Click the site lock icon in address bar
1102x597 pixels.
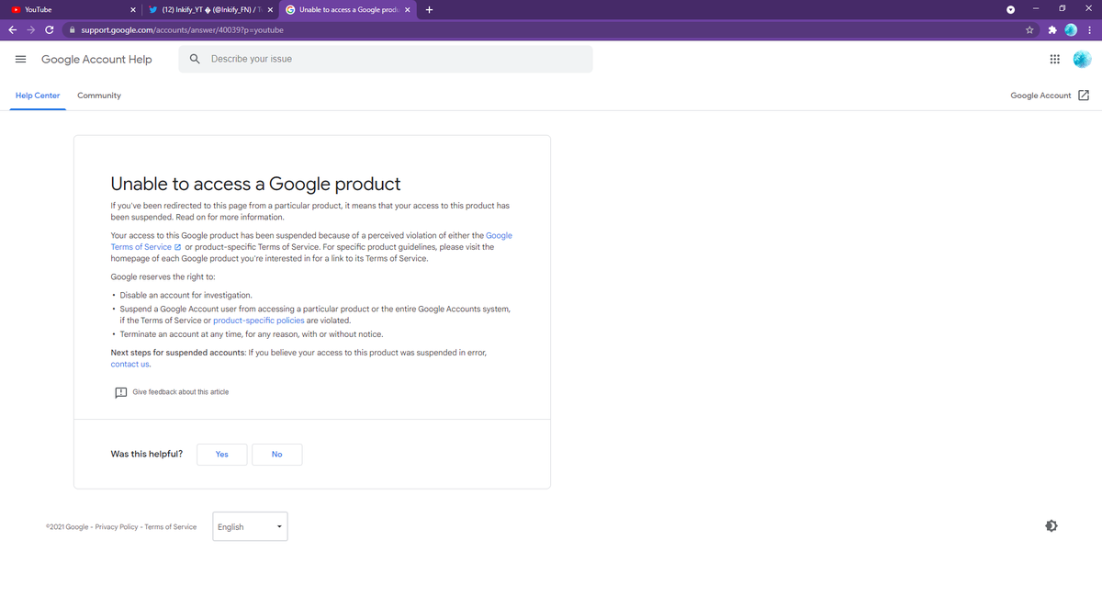pyautogui.click(x=72, y=30)
